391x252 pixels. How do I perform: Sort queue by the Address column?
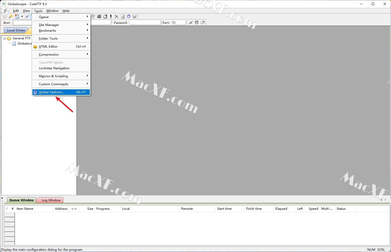[x=61, y=209]
